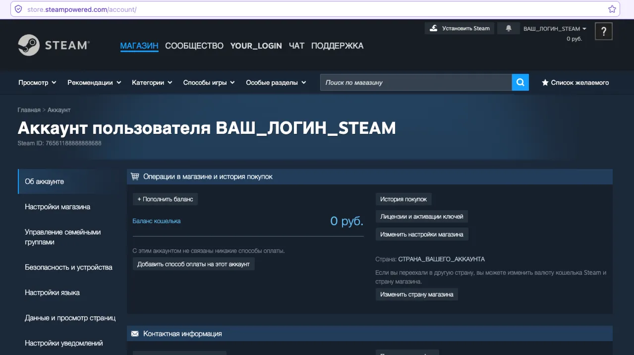This screenshot has width=634, height=355.
Task: Click Изменить страну магазина button
Action: (x=417, y=294)
